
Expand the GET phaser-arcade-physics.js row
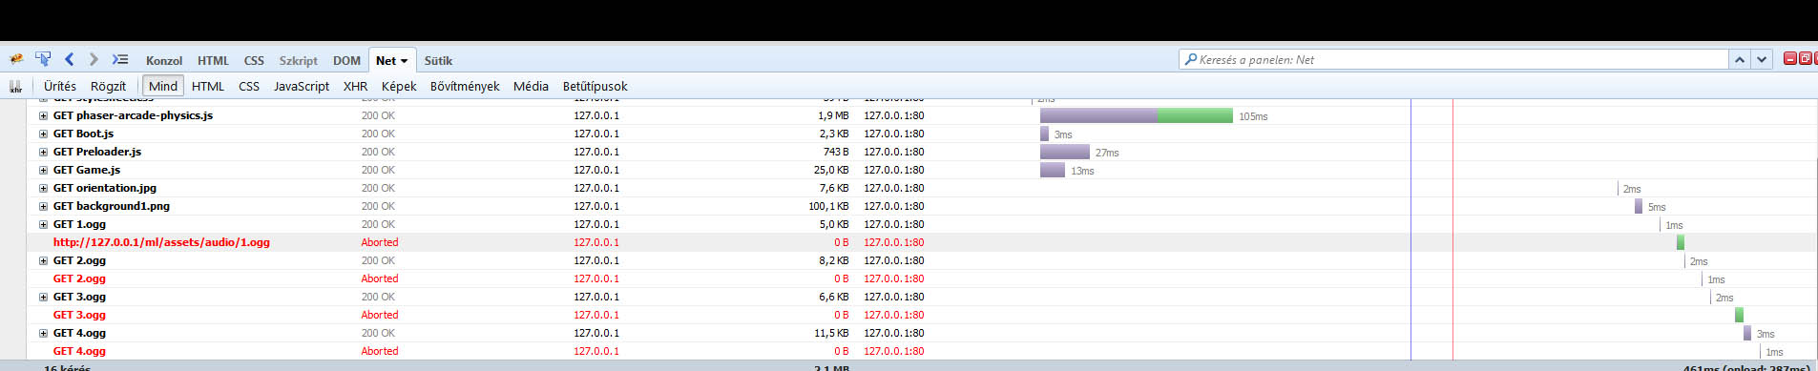pyautogui.click(x=43, y=115)
